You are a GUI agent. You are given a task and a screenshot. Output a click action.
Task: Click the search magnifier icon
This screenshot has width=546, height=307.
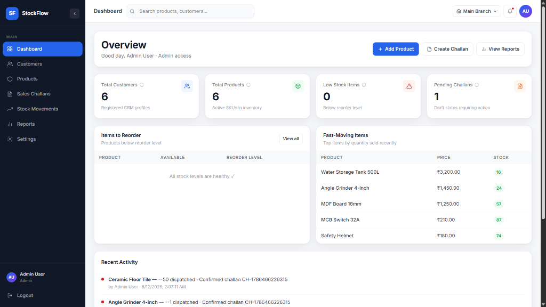pos(132,12)
